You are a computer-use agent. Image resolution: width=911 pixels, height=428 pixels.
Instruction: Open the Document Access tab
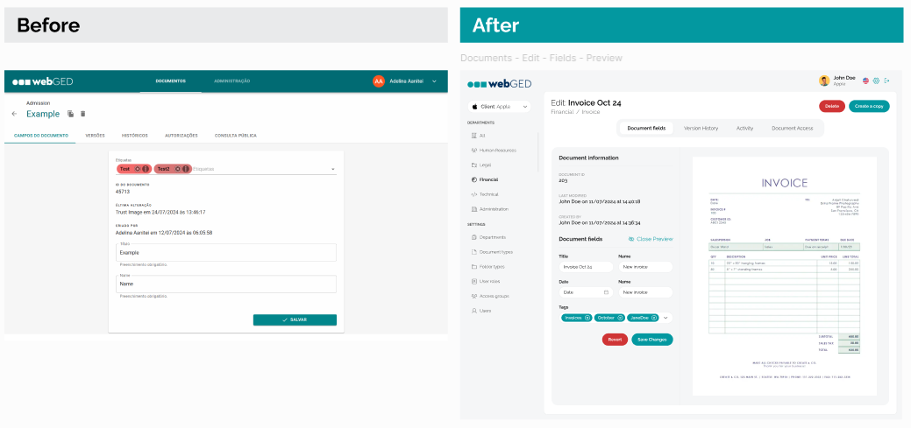(792, 128)
